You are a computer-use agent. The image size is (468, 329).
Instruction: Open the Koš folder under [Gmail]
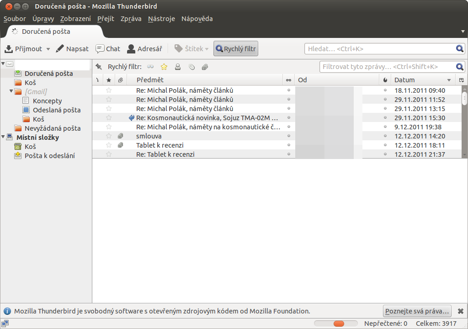coord(38,119)
